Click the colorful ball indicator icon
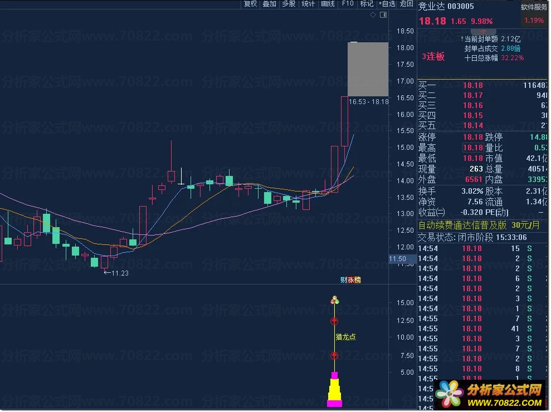Screen dimensions: 551x412 [334, 300]
